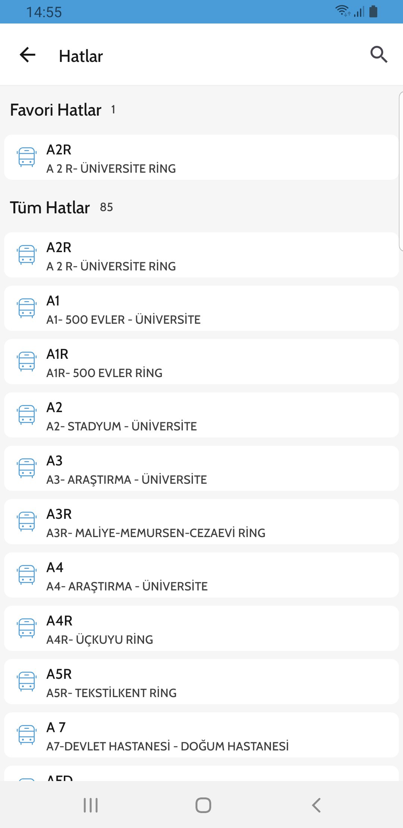403x828 pixels.
Task: Open the A3R Maliye-Memursen-Cezaevi Ring line
Action: pos(201,522)
